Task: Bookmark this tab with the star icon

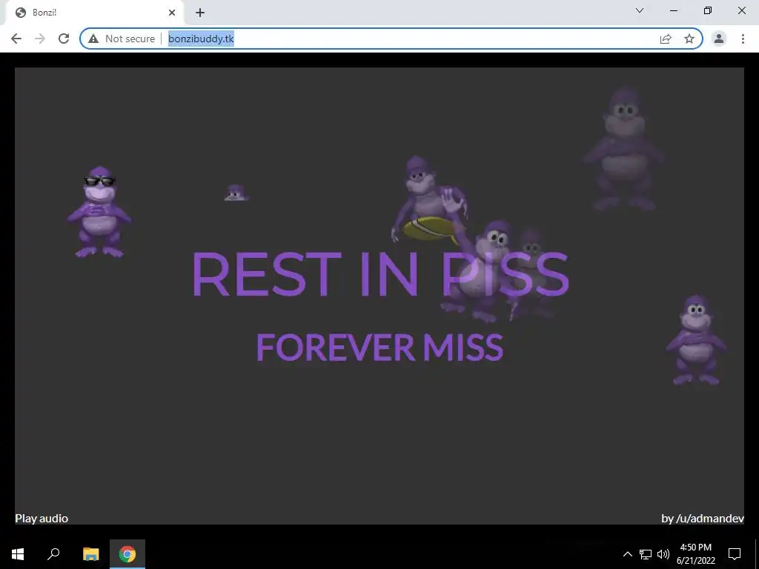Action: [689, 39]
